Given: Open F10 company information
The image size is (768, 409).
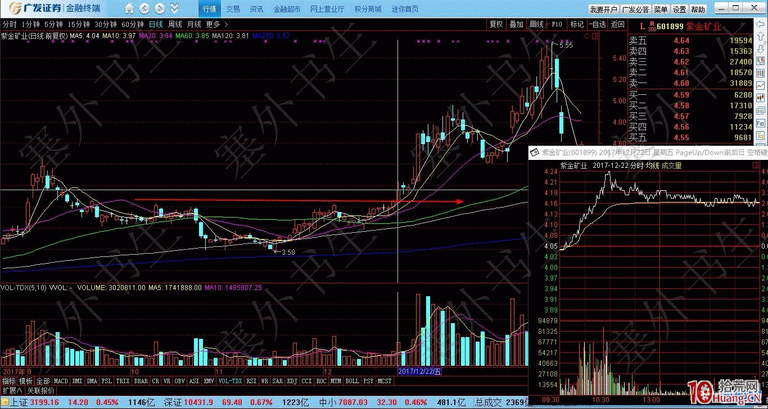Looking at the screenshot, I should [557, 25].
